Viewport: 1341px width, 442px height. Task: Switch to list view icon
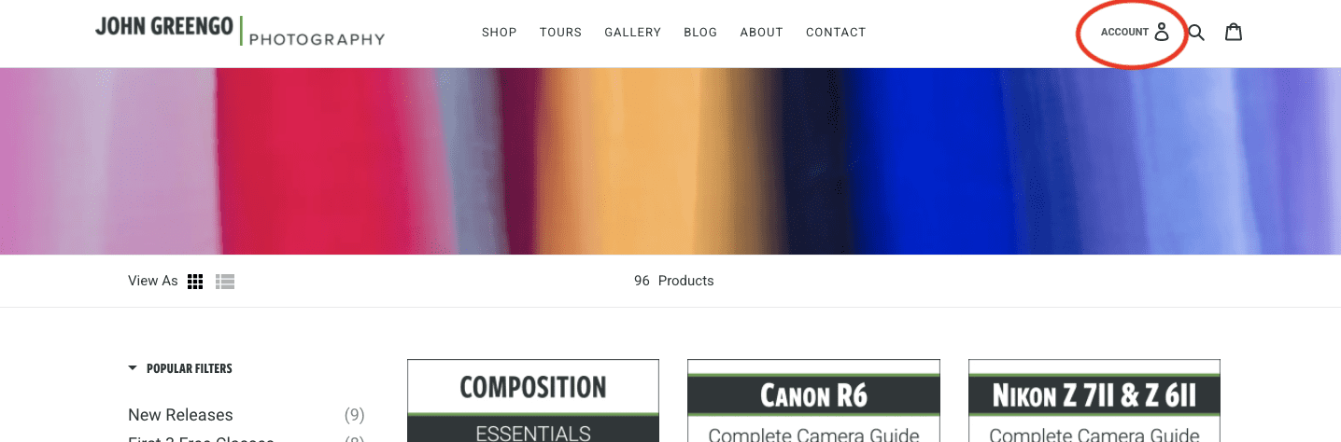[x=224, y=282]
